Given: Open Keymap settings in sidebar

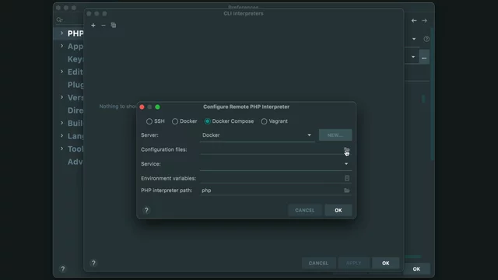Looking at the screenshot, I should point(75,59).
